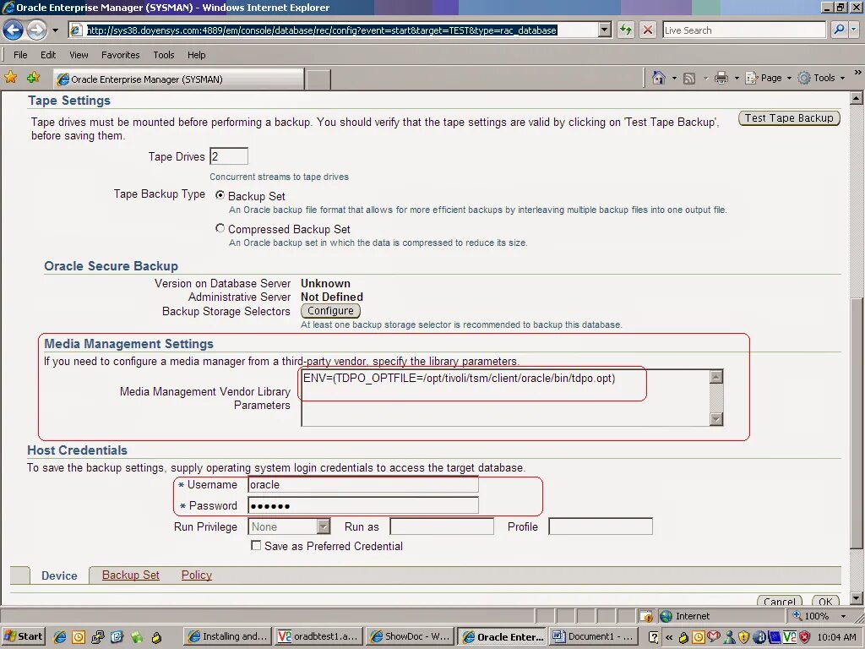The image size is (865, 649).
Task: Open the search provider dropdown arrow
Action: [x=855, y=30]
